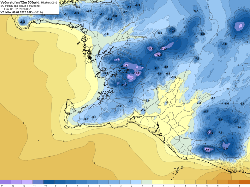Image resolution: width=250 pixels, height=187 pixels.
Task: Click the pale green legend swatch between -1 and 0
Action: point(147,182)
